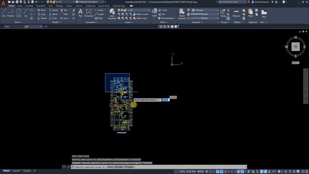Viewport: 309px width, 174px height.
Task: Close the command line with X
Action: click(65, 167)
